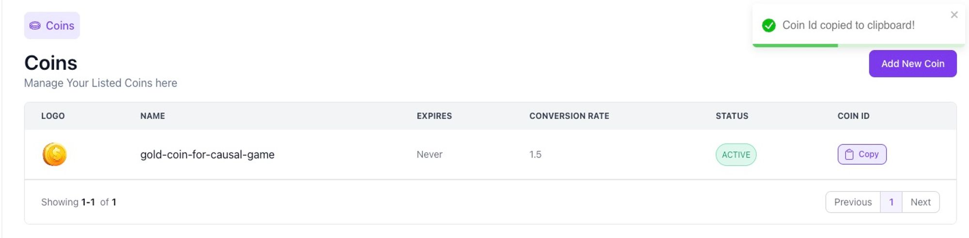Open the gold-coin-for-causal-game coin entry
The image size is (969, 238).
coord(207,155)
